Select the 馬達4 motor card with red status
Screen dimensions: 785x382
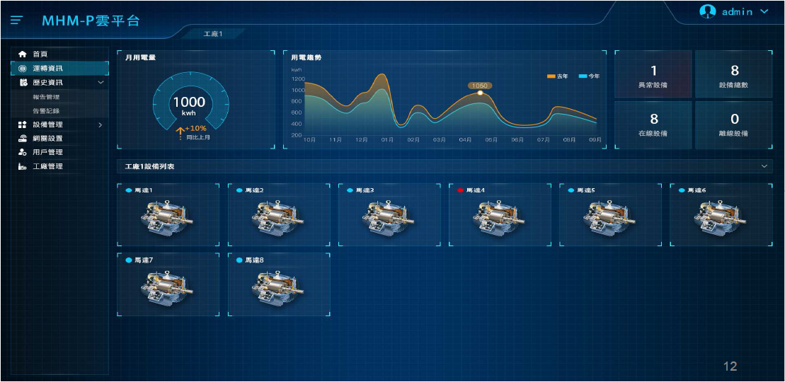(x=500, y=215)
